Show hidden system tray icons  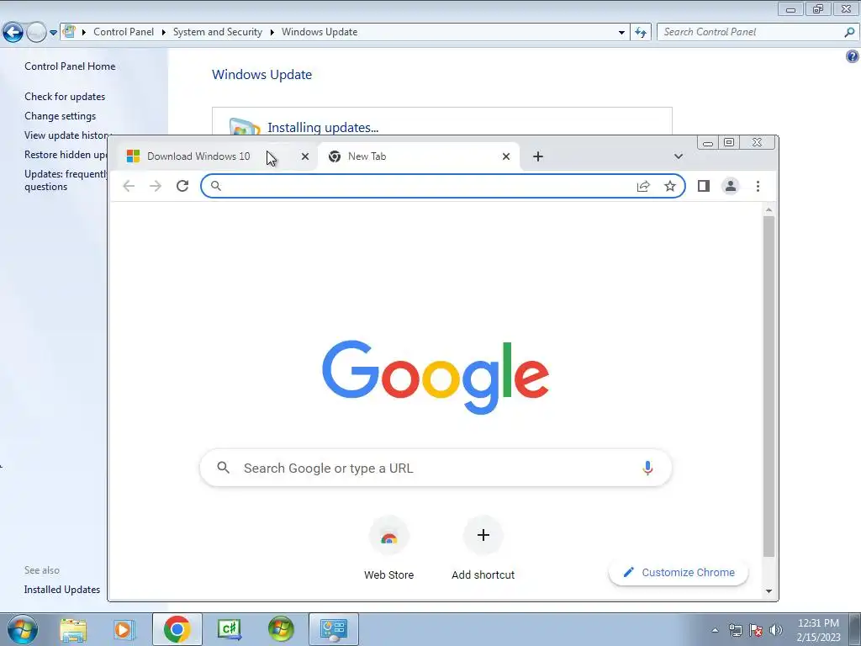point(715,630)
